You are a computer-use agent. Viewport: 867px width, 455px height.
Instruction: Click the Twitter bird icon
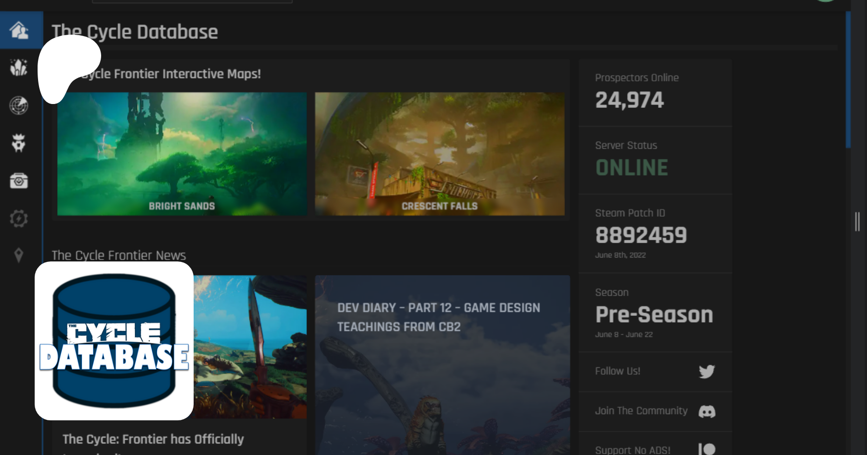pyautogui.click(x=707, y=371)
